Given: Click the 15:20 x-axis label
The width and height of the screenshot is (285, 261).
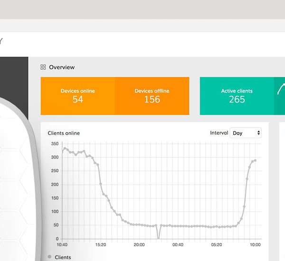Looking at the screenshot, I should tap(101, 245).
